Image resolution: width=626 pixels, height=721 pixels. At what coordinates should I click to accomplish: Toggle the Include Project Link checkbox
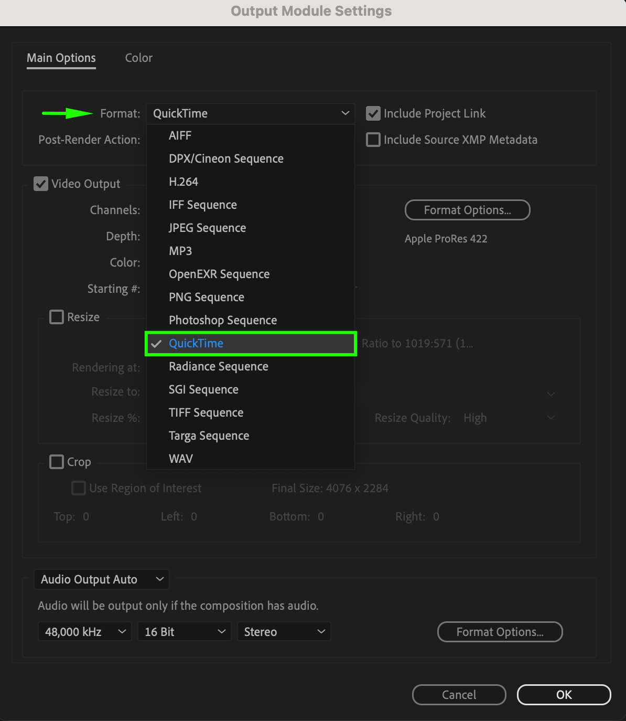[373, 113]
